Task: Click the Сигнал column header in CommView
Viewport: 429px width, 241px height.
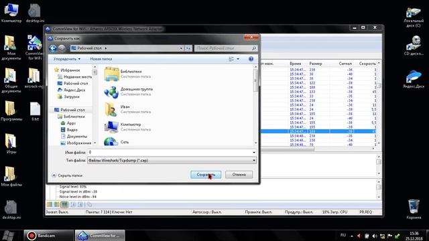Action: (345, 64)
